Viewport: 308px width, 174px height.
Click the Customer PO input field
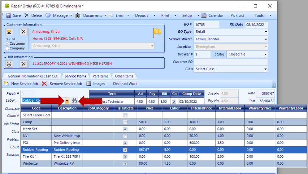pos(231,62)
